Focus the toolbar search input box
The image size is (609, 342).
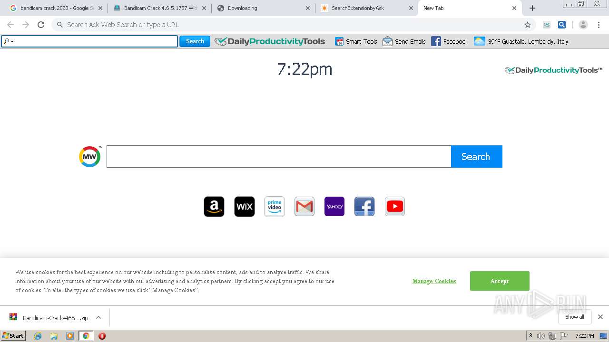[89, 41]
